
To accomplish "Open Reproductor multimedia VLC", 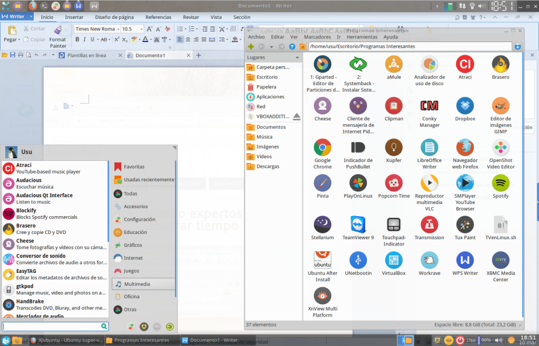I will coord(430,183).
